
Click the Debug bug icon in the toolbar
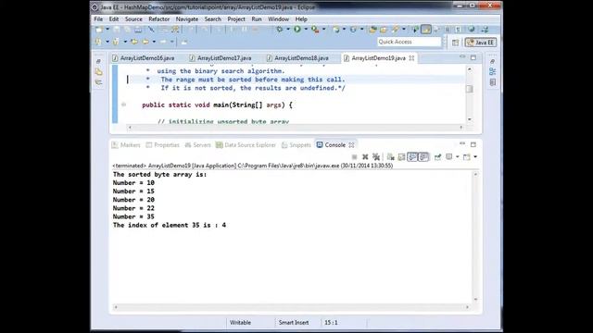click(280, 29)
